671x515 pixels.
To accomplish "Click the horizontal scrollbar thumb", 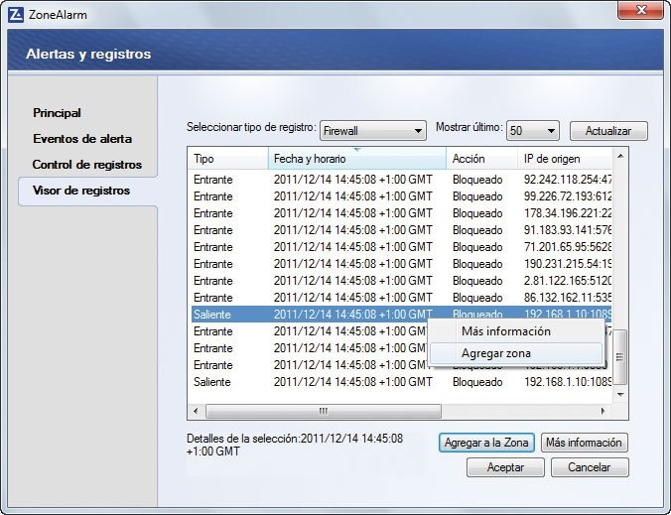I will 324,411.
